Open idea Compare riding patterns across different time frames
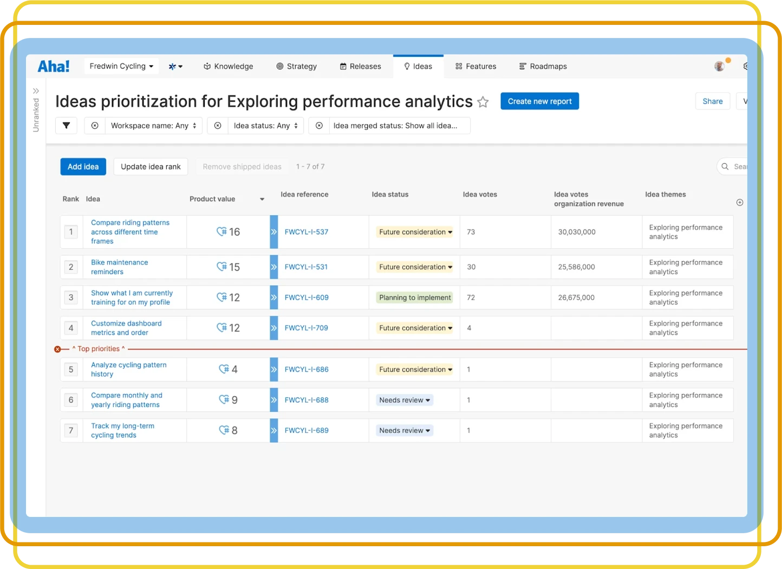The image size is (782, 569). click(130, 232)
